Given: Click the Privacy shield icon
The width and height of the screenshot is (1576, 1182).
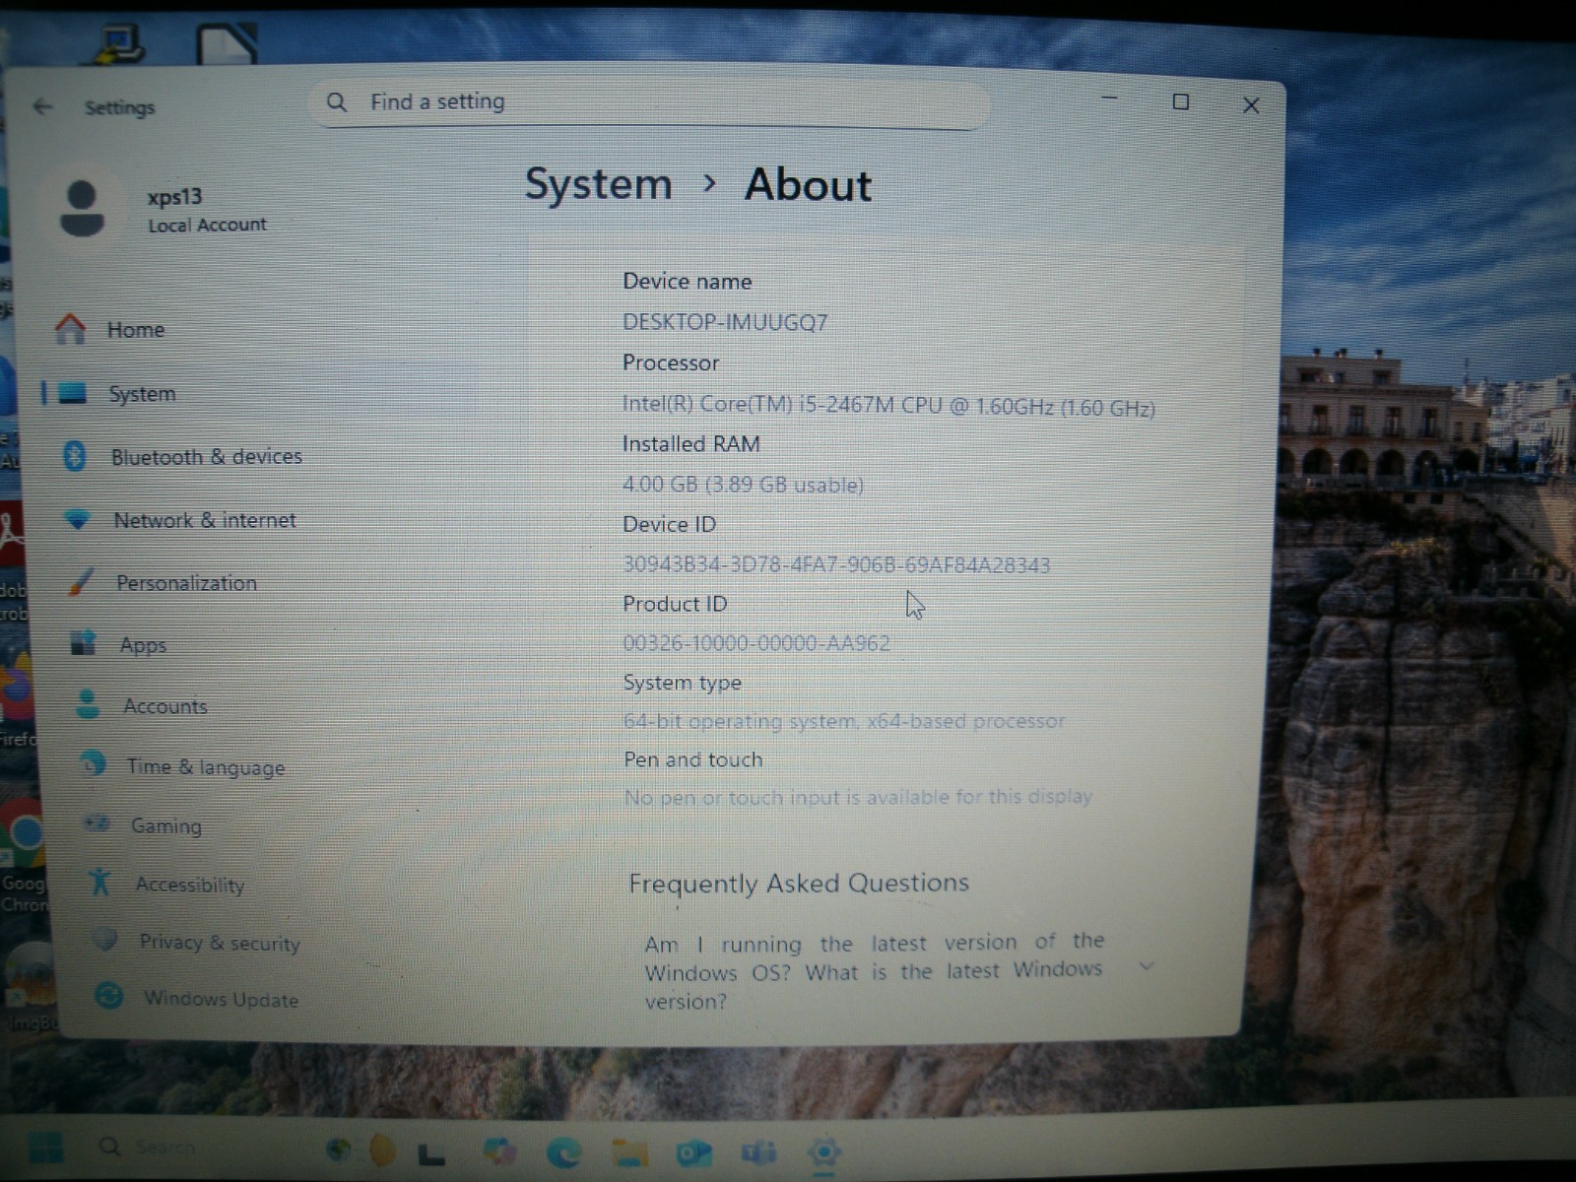Looking at the screenshot, I should pos(105,939).
